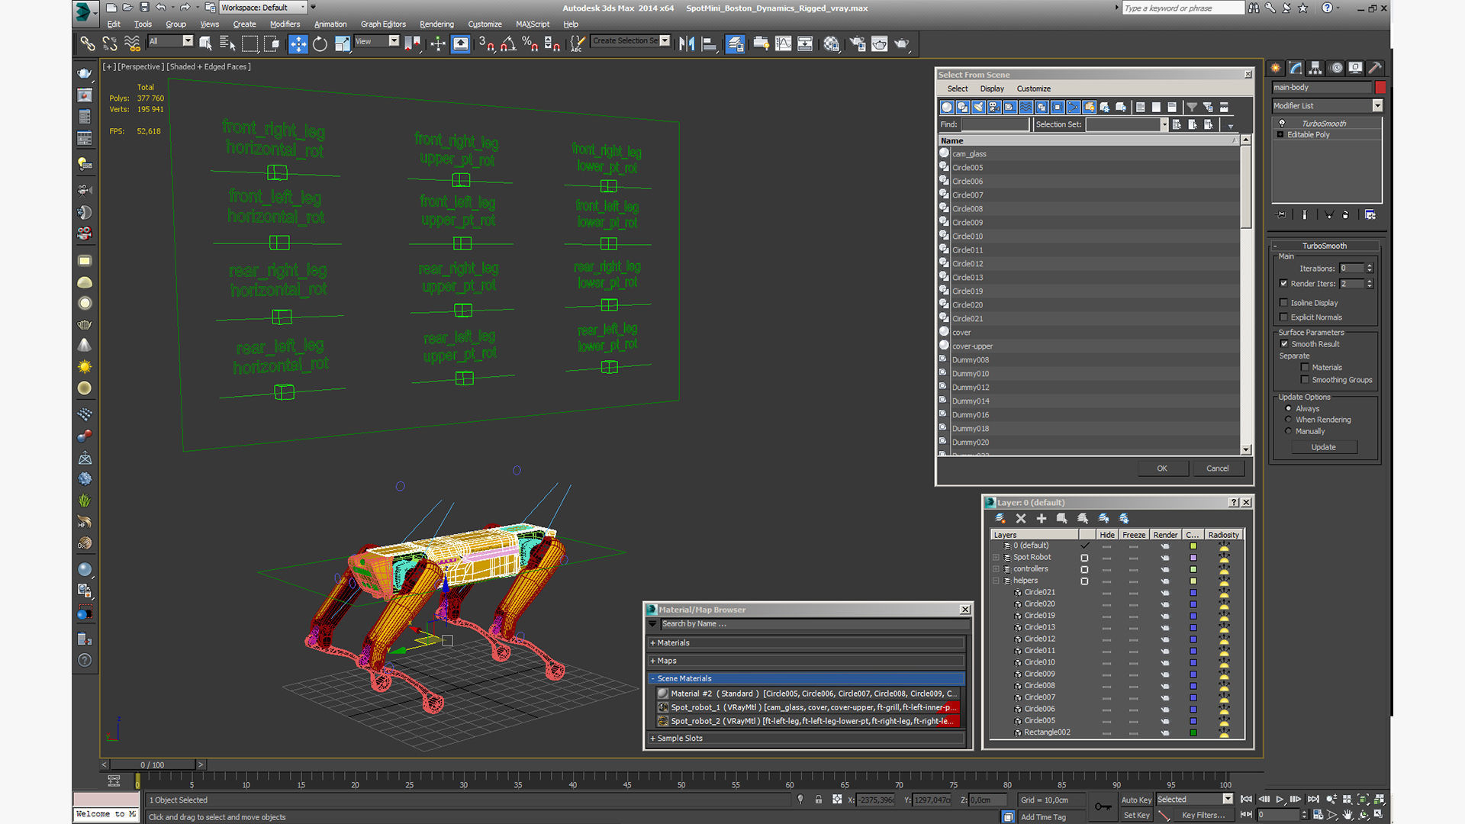Toggle the 3D Snaps toggle
The image size is (1465, 824).
click(x=486, y=43)
